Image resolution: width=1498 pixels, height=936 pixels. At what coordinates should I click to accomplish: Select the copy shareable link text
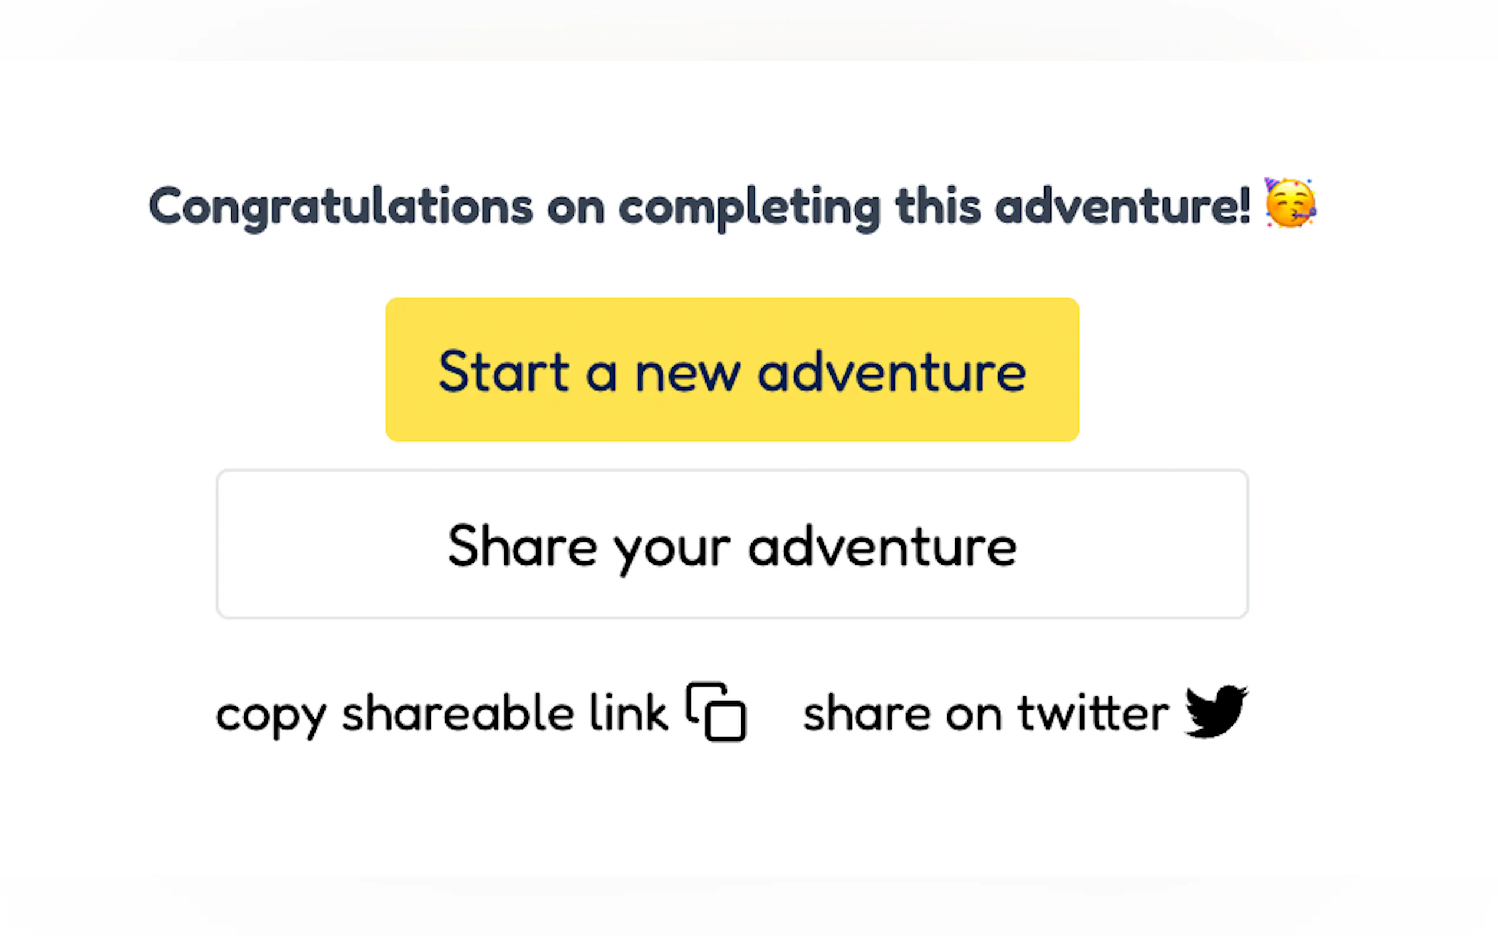pos(442,714)
